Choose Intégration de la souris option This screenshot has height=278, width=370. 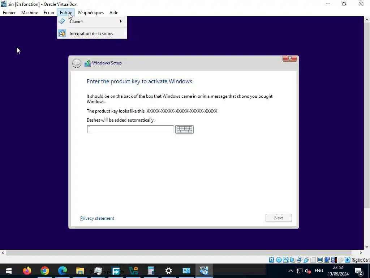pos(92,34)
